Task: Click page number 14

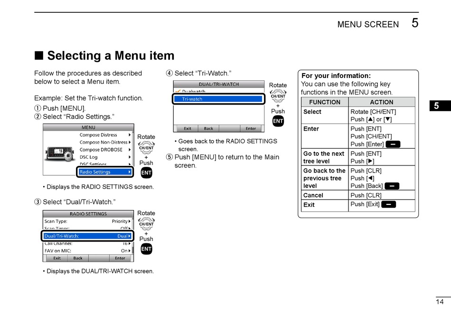Action: [440, 302]
